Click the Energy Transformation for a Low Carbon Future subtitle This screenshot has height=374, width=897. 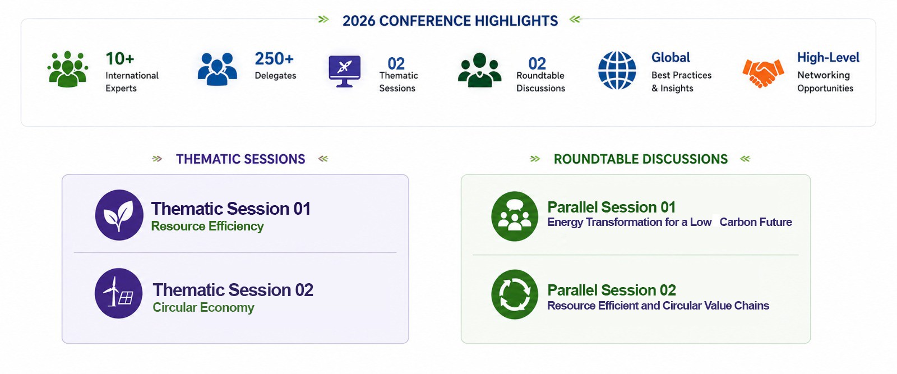pyautogui.click(x=669, y=222)
